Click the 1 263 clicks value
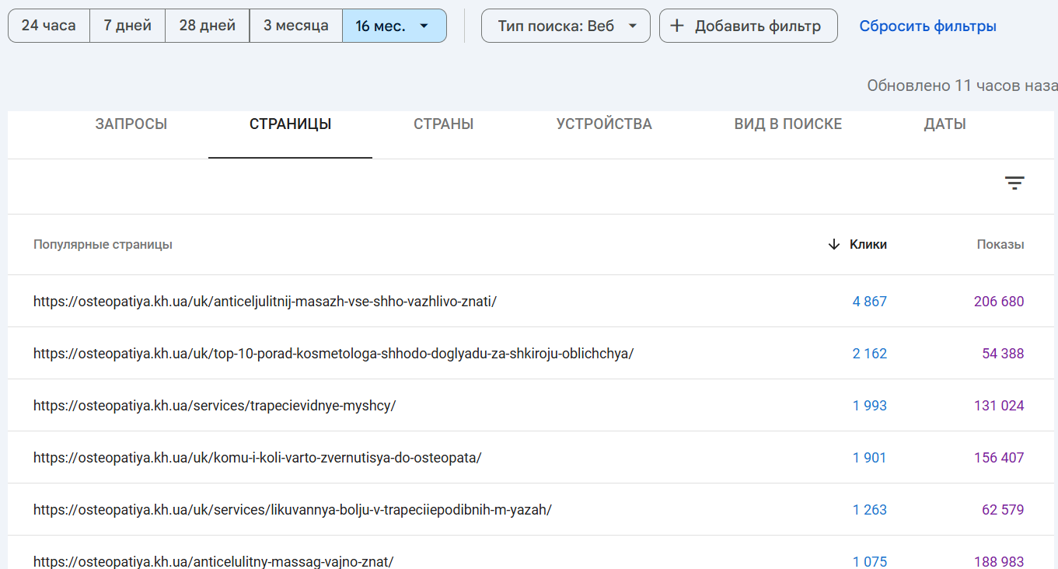 coord(870,510)
